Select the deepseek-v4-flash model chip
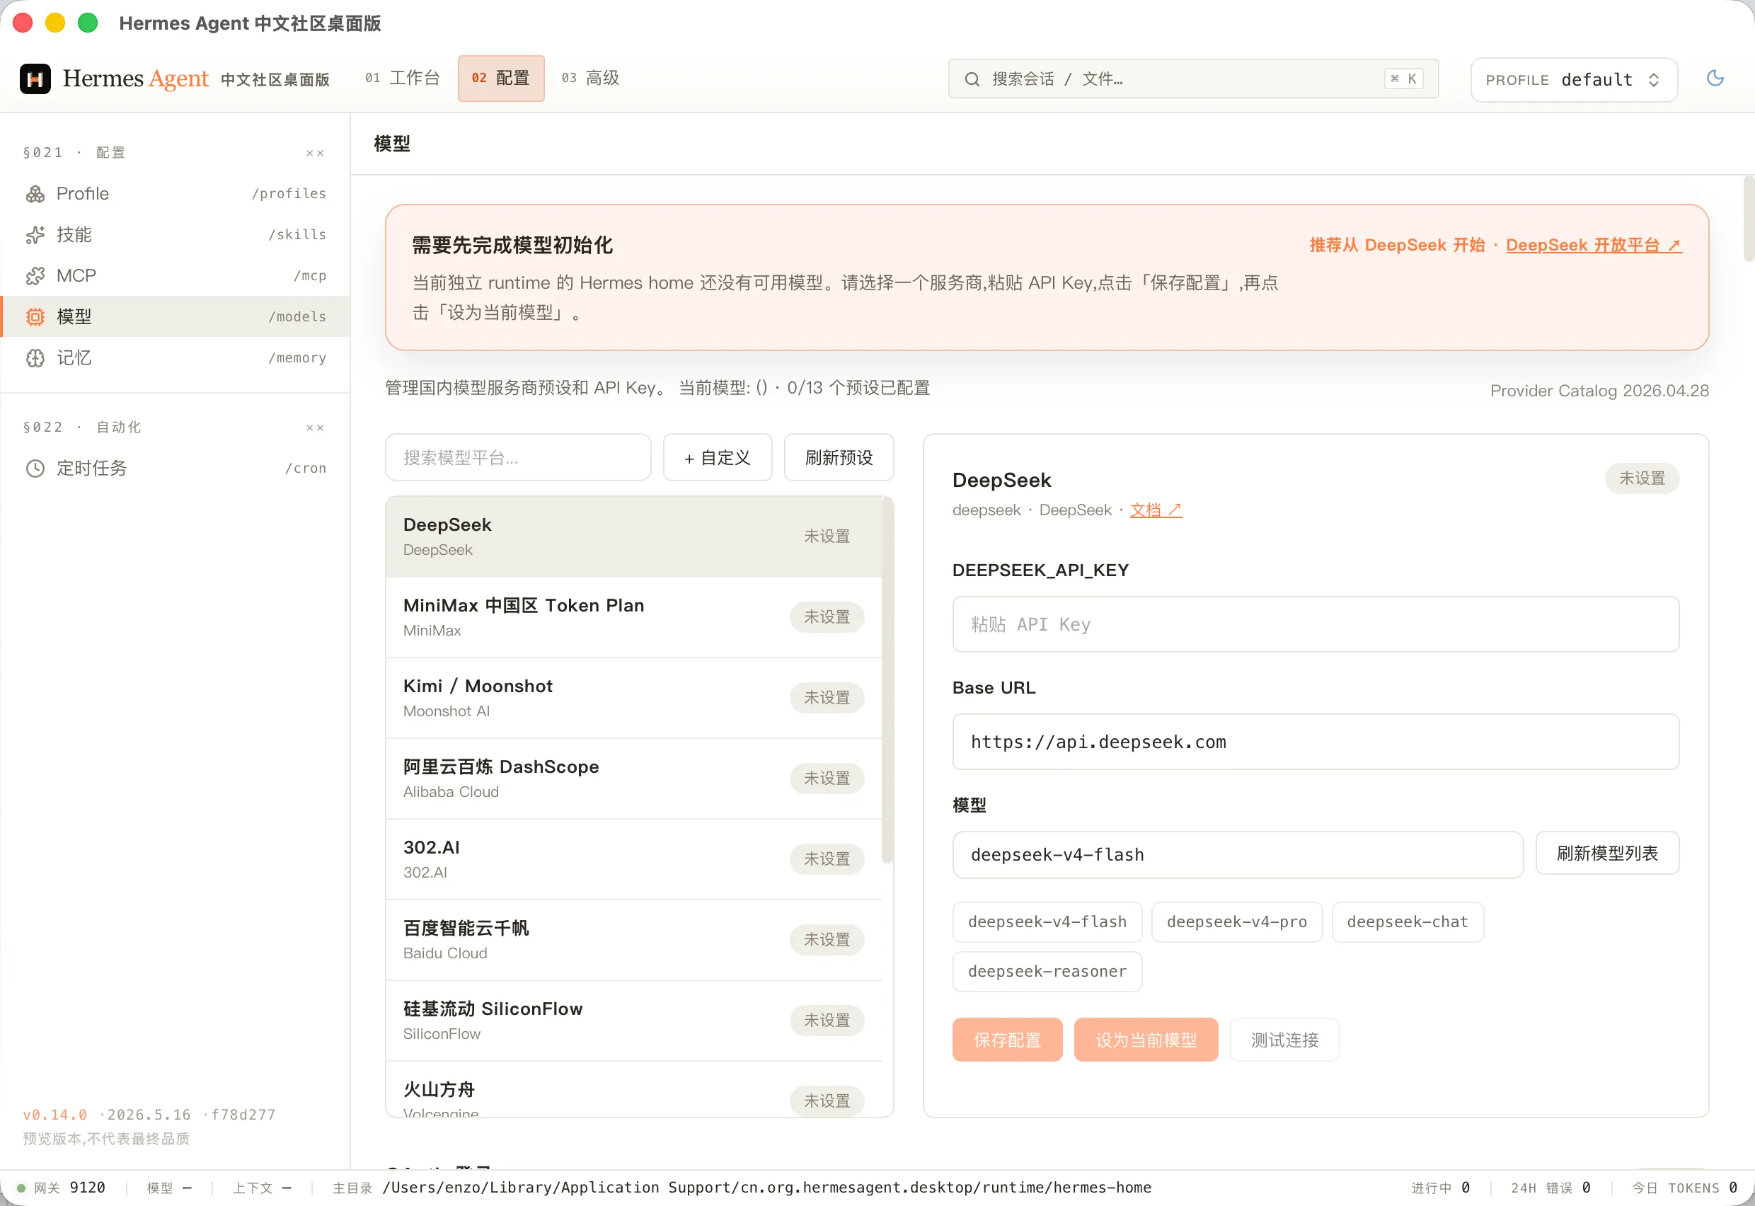 pos(1047,923)
